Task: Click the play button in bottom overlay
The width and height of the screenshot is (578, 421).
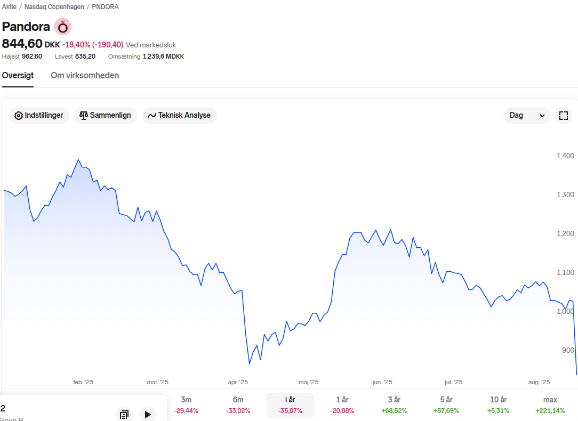Action: (x=148, y=415)
